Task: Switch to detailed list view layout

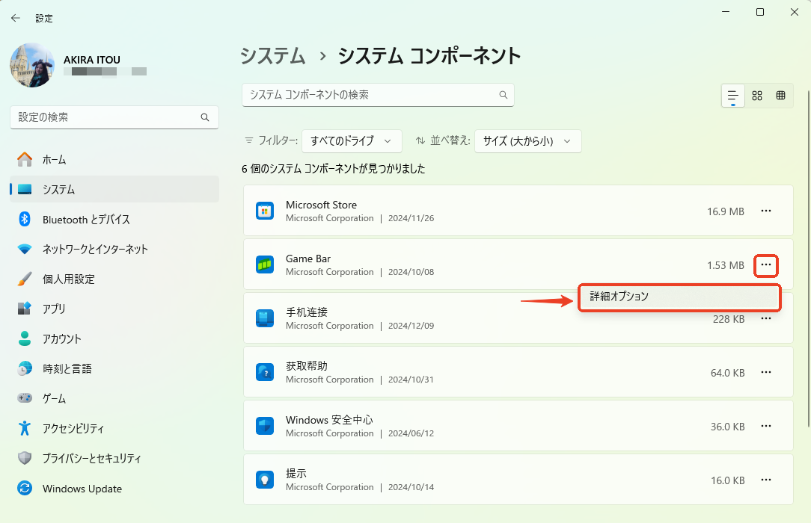Action: (x=732, y=95)
